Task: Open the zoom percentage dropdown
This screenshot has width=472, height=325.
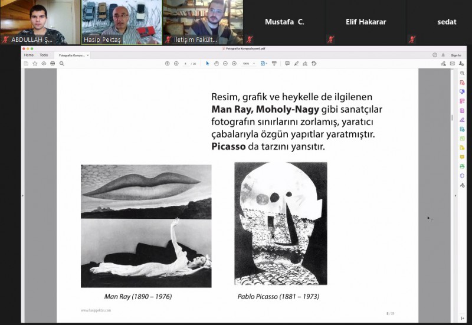Action: 247,63
